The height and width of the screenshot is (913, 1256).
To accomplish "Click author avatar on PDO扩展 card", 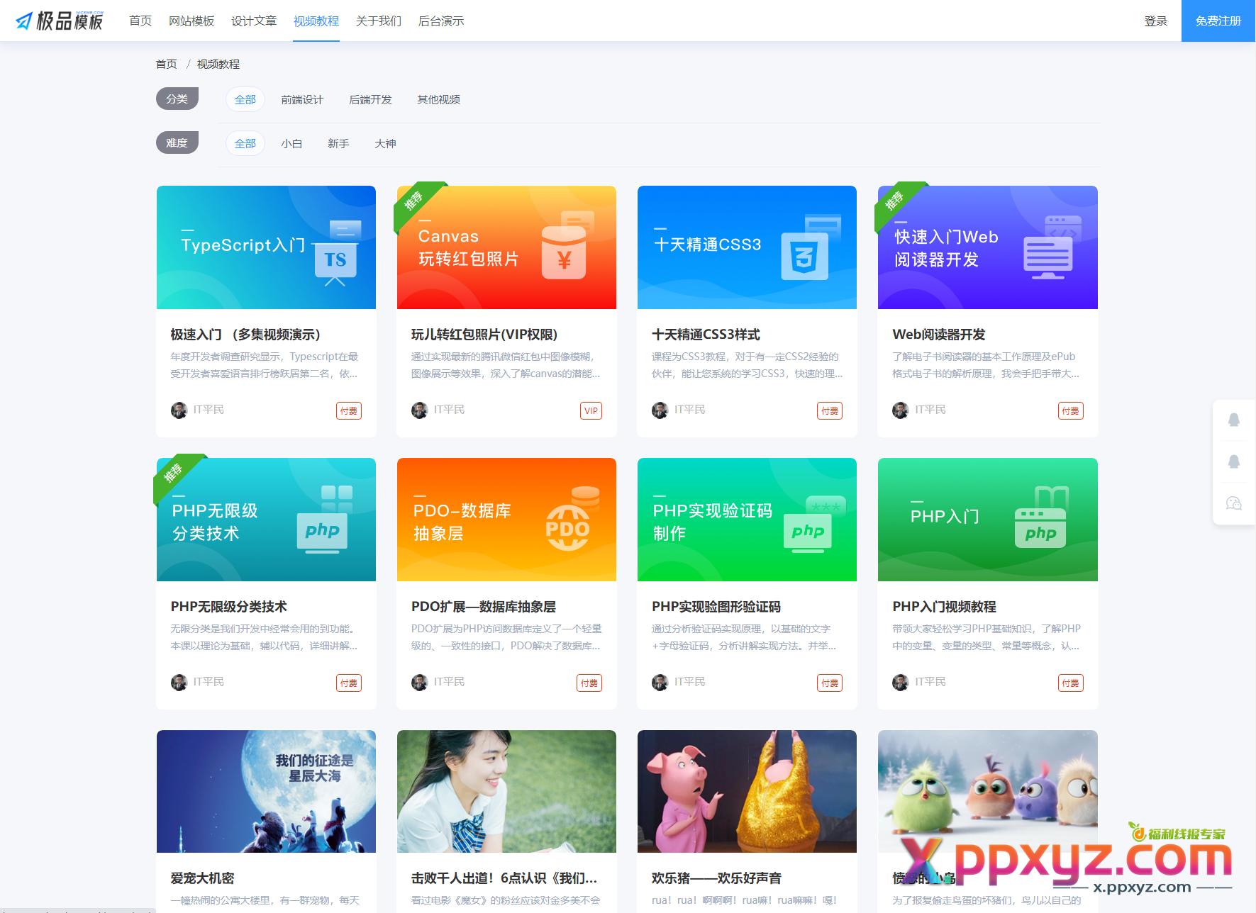I will [x=419, y=683].
